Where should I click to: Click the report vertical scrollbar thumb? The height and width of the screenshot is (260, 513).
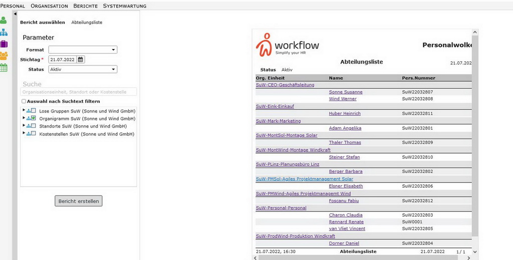click(x=475, y=135)
